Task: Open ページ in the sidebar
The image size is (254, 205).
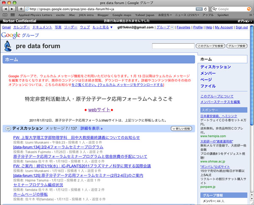Action: pyautogui.click(x=206, y=80)
